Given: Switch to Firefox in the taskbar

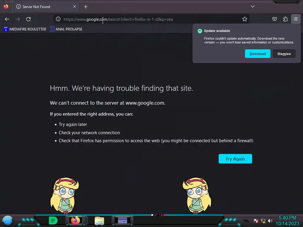Looking at the screenshot, I should pyautogui.click(x=75, y=220).
